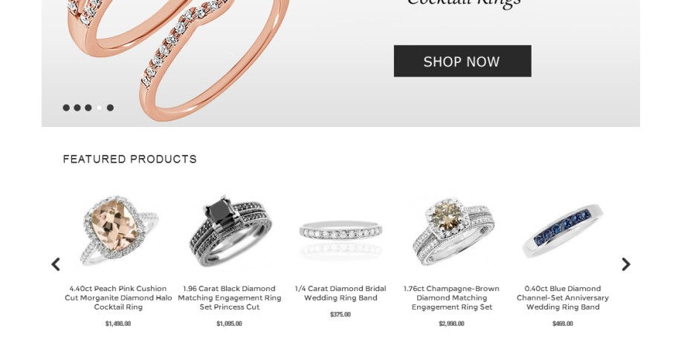The image size is (681, 343).
Task: Show next featured products with right arrow
Action: coord(625,264)
